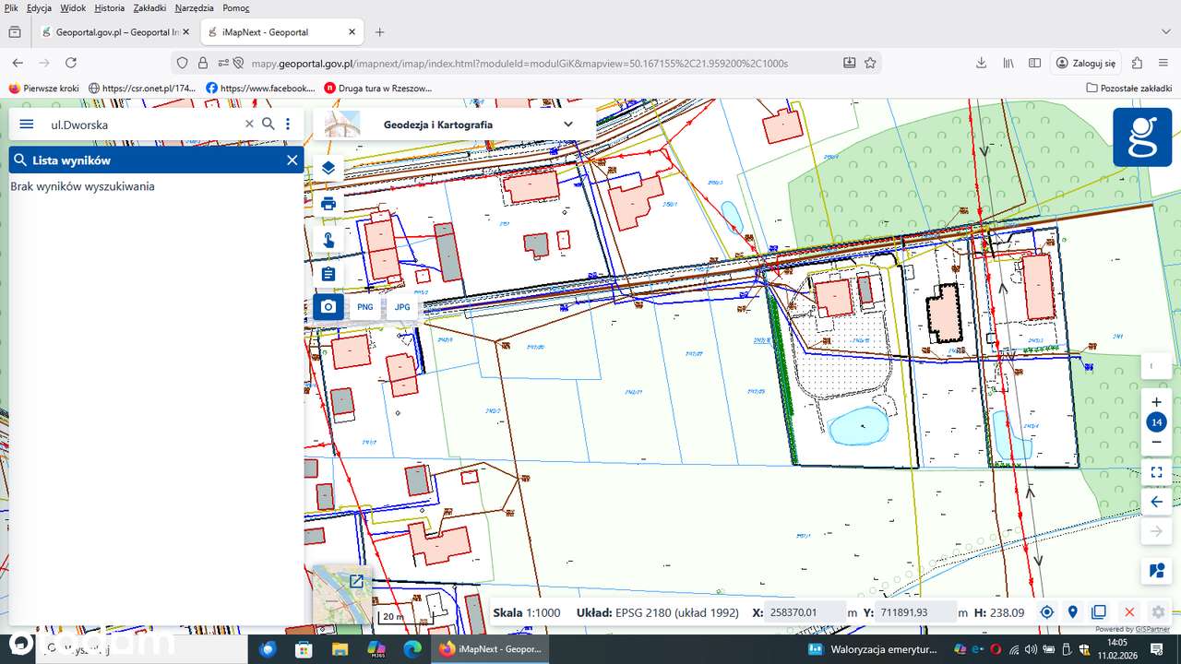Image resolution: width=1181 pixels, height=664 pixels.
Task: Click the magnifier search icon
Action: tap(268, 124)
